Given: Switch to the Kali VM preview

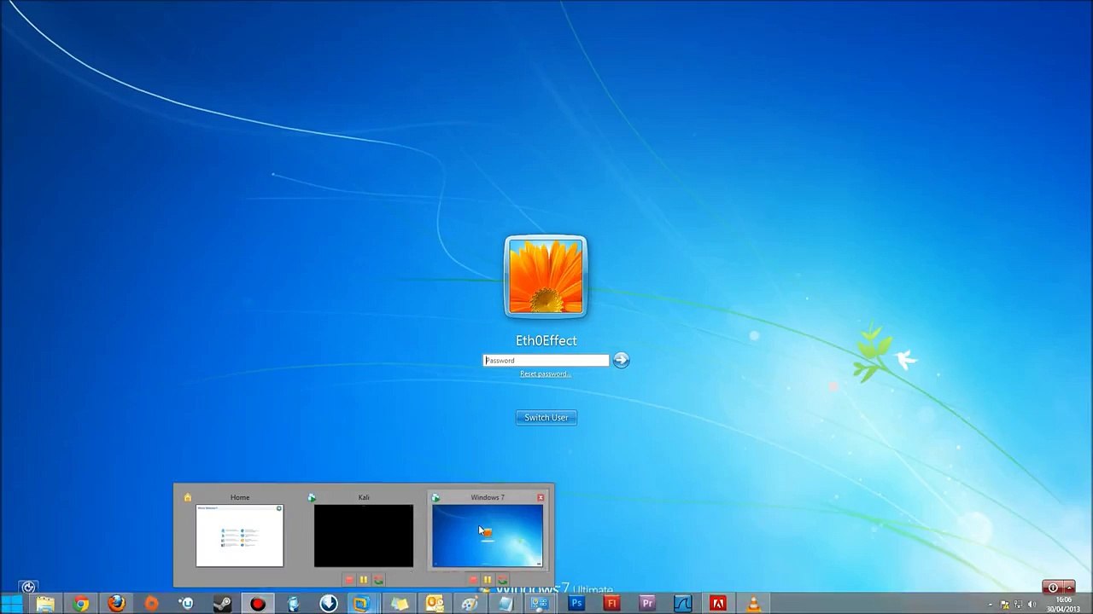Looking at the screenshot, I should [363, 536].
